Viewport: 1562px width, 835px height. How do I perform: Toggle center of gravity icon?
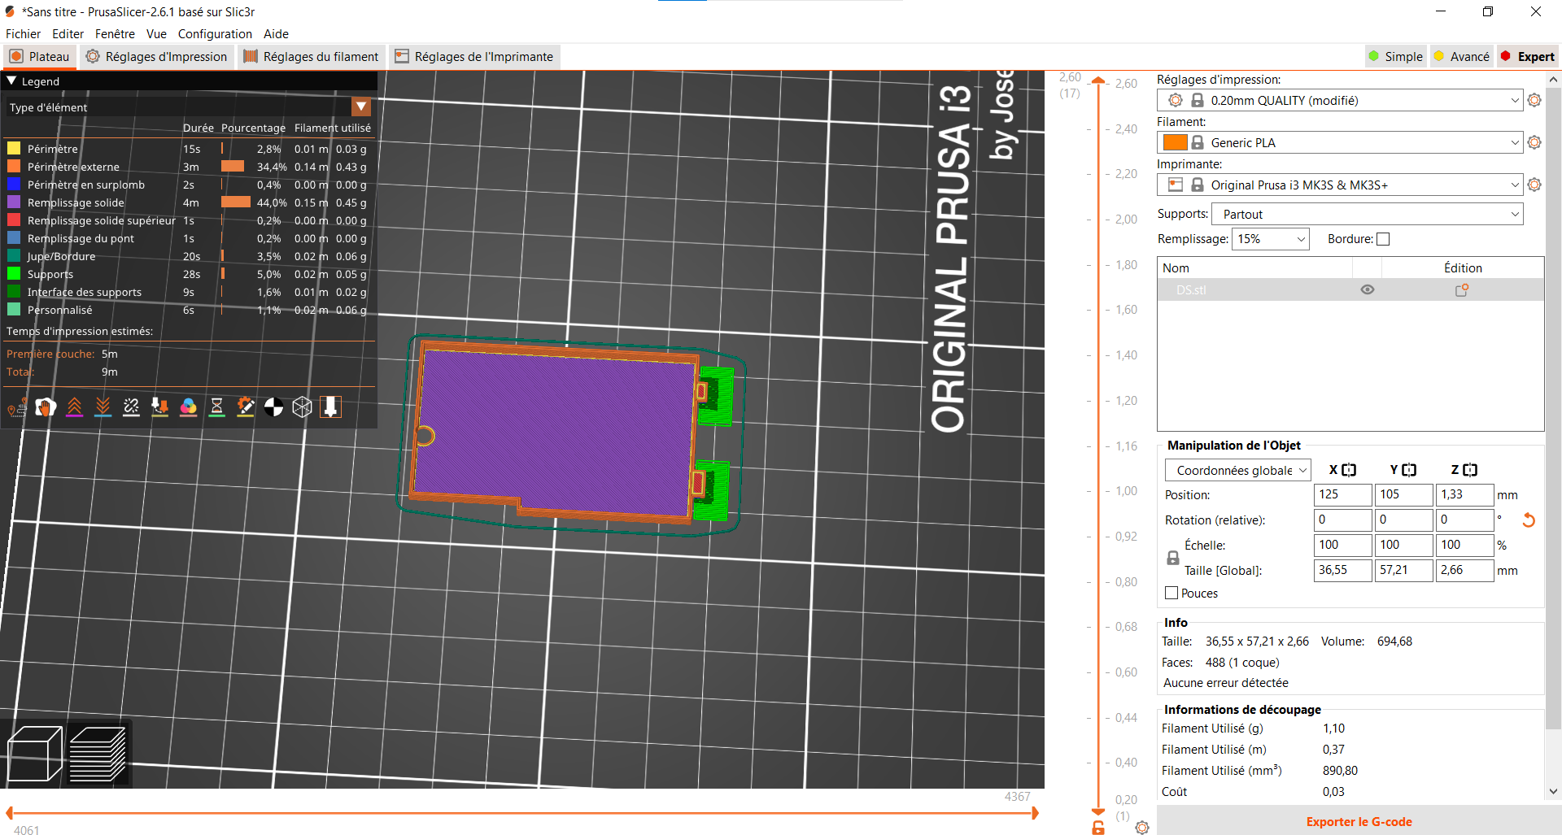[273, 407]
